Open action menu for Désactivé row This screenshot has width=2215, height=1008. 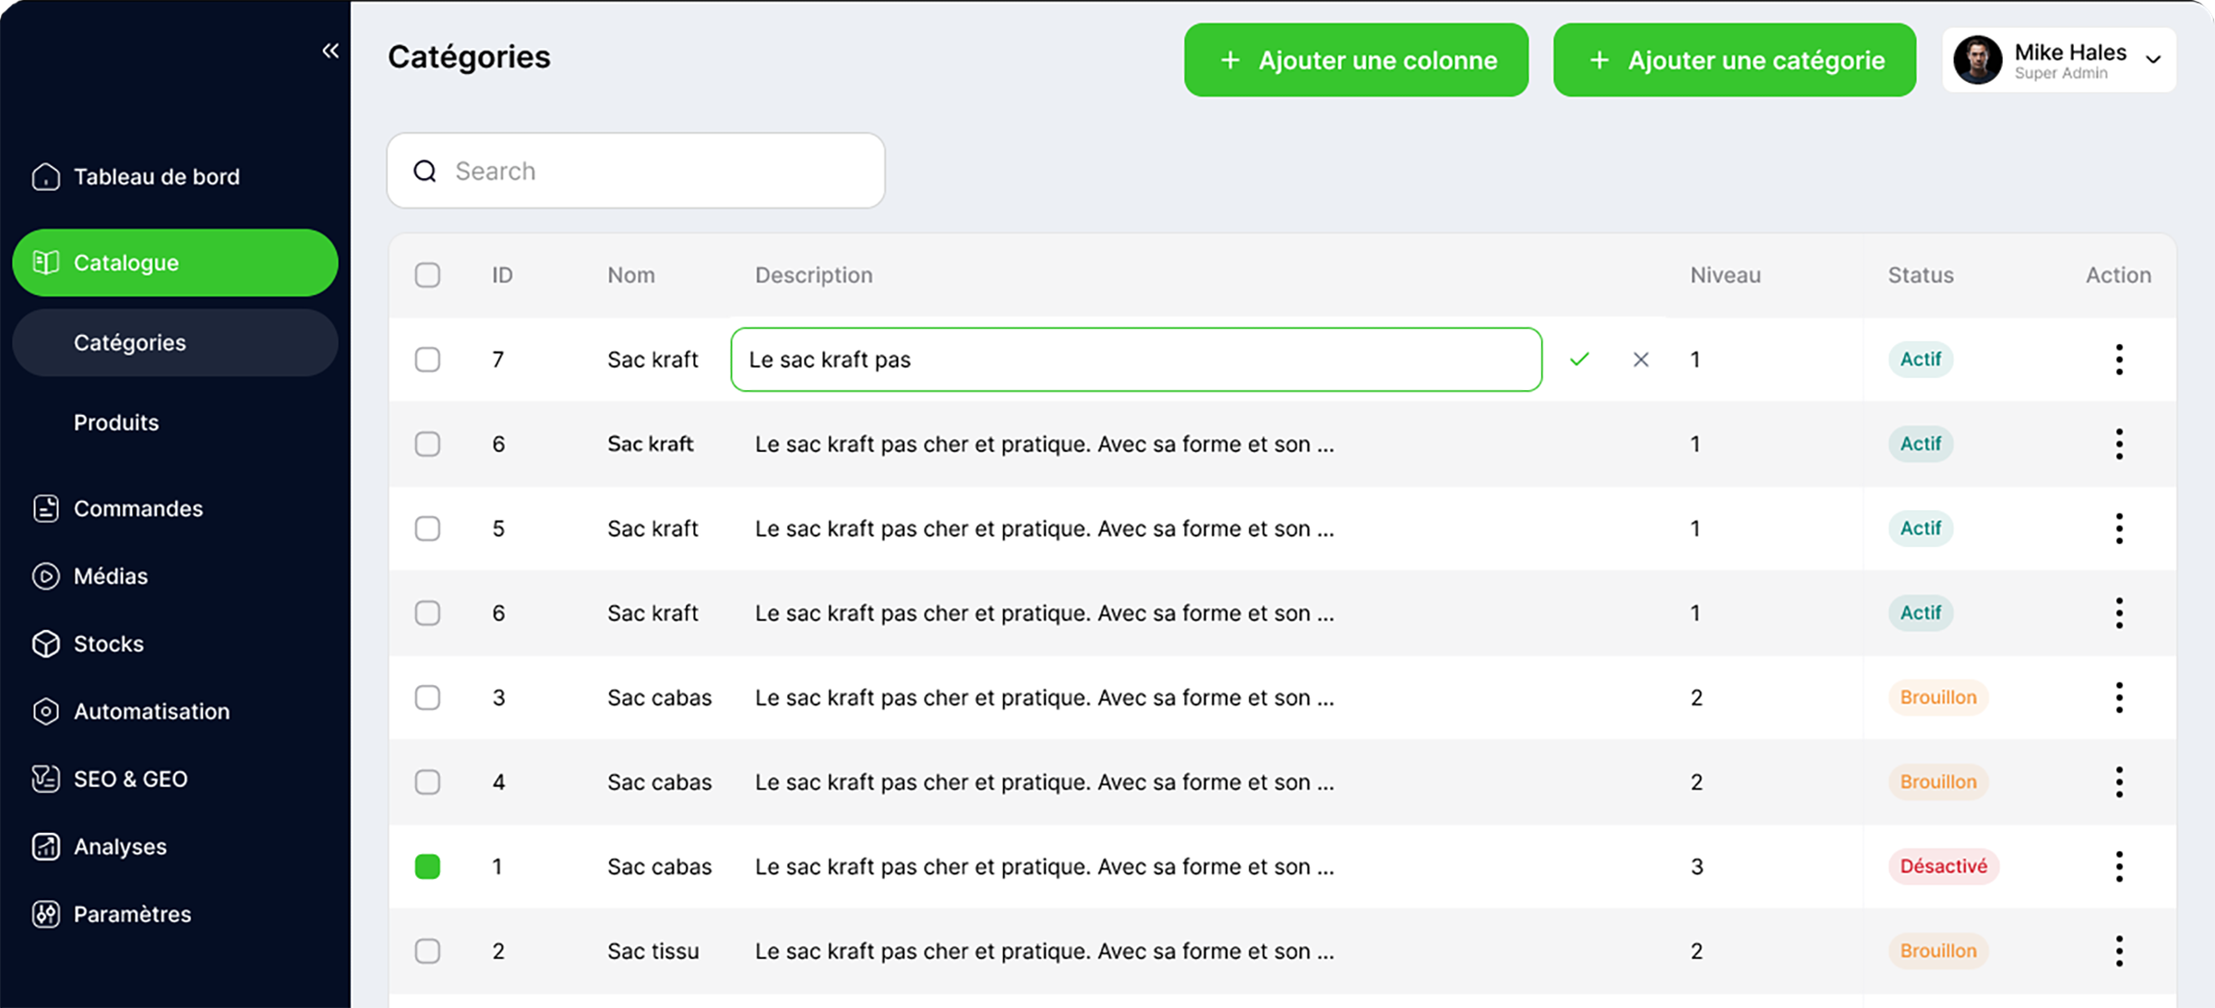(2119, 867)
